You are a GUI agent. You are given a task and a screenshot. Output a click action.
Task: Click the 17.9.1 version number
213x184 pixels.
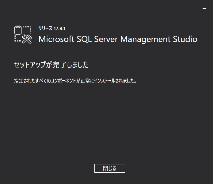pyautogui.click(x=59, y=29)
